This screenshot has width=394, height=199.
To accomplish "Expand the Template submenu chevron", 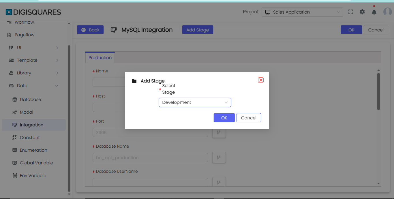I will pos(57,60).
